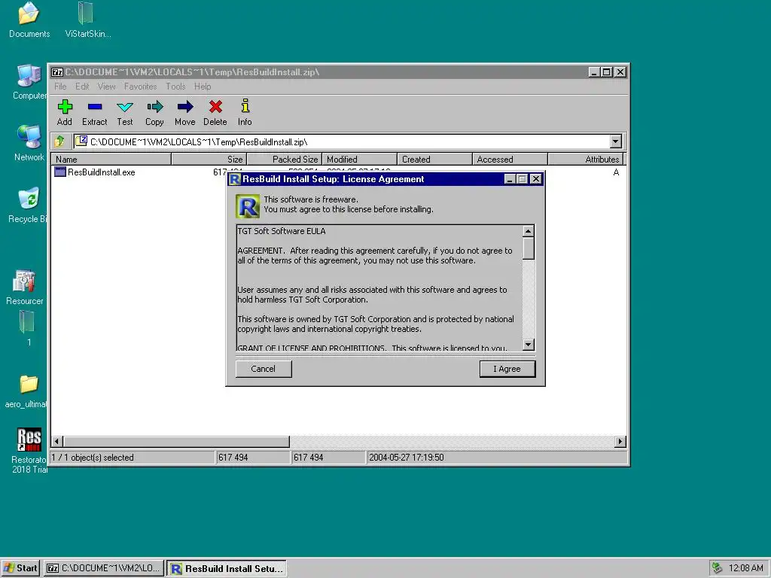Screen dimensions: 771x578
Task: Click the Test archive icon
Action: tap(125, 107)
